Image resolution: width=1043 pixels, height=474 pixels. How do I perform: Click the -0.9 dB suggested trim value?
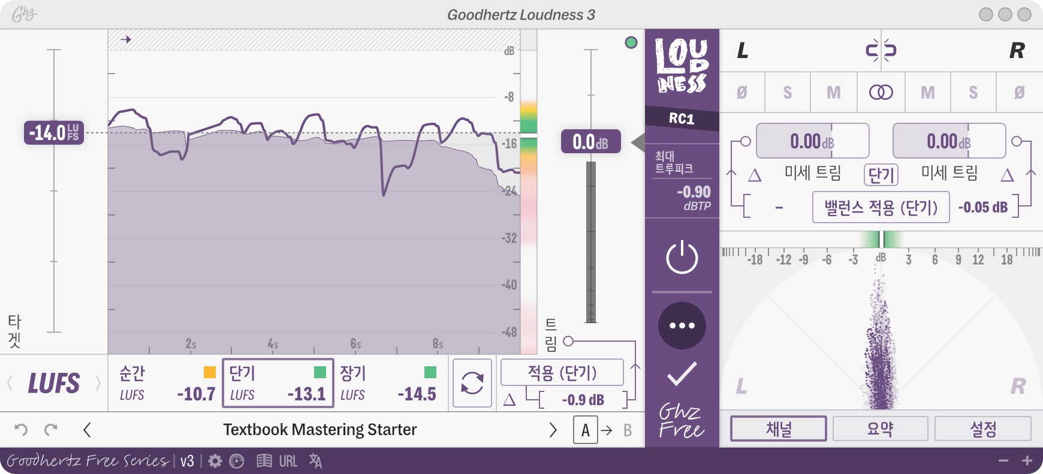point(583,400)
